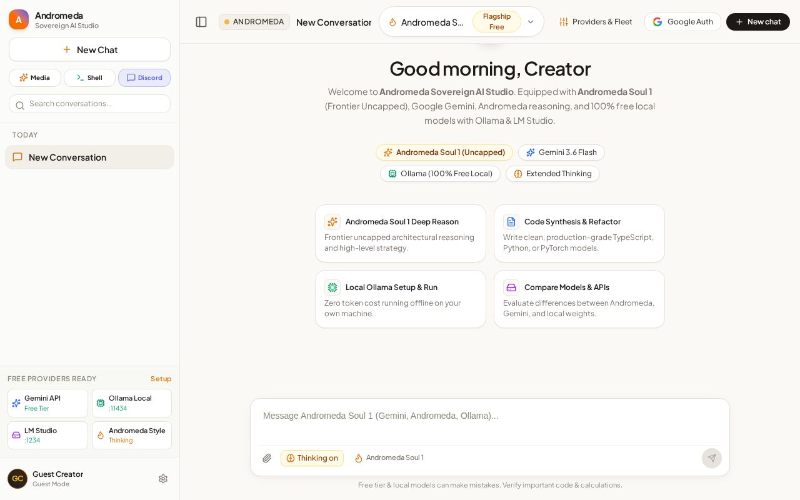Sign in with Google Auth
Viewport: 800px width, 500px height.
pos(682,22)
